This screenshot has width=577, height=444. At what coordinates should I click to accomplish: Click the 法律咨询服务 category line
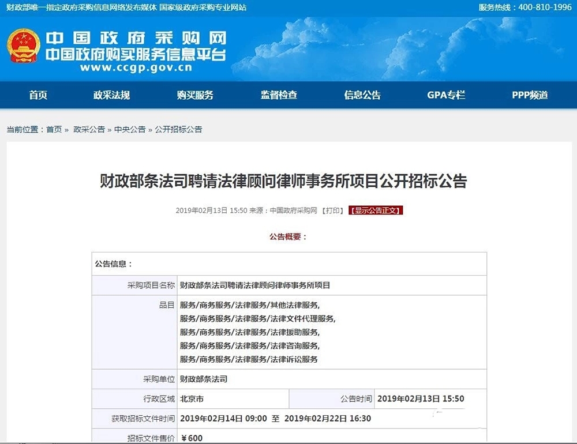[x=250, y=346]
